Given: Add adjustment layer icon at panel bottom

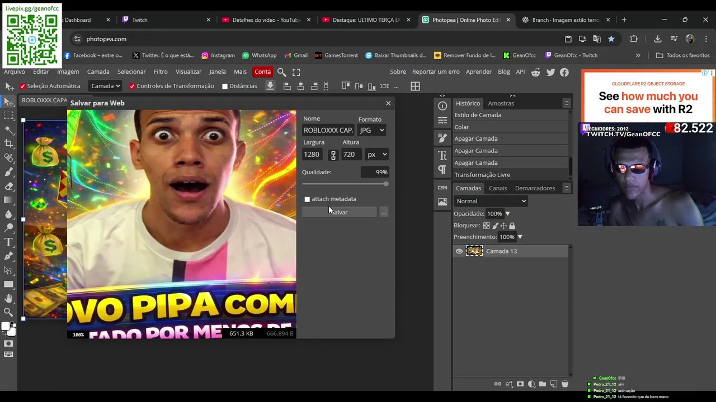Looking at the screenshot, I should coord(531,384).
